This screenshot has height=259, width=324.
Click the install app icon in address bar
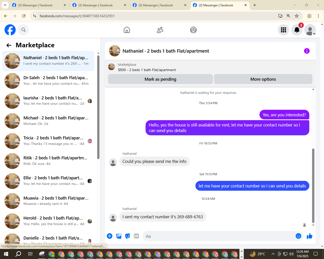point(280,16)
